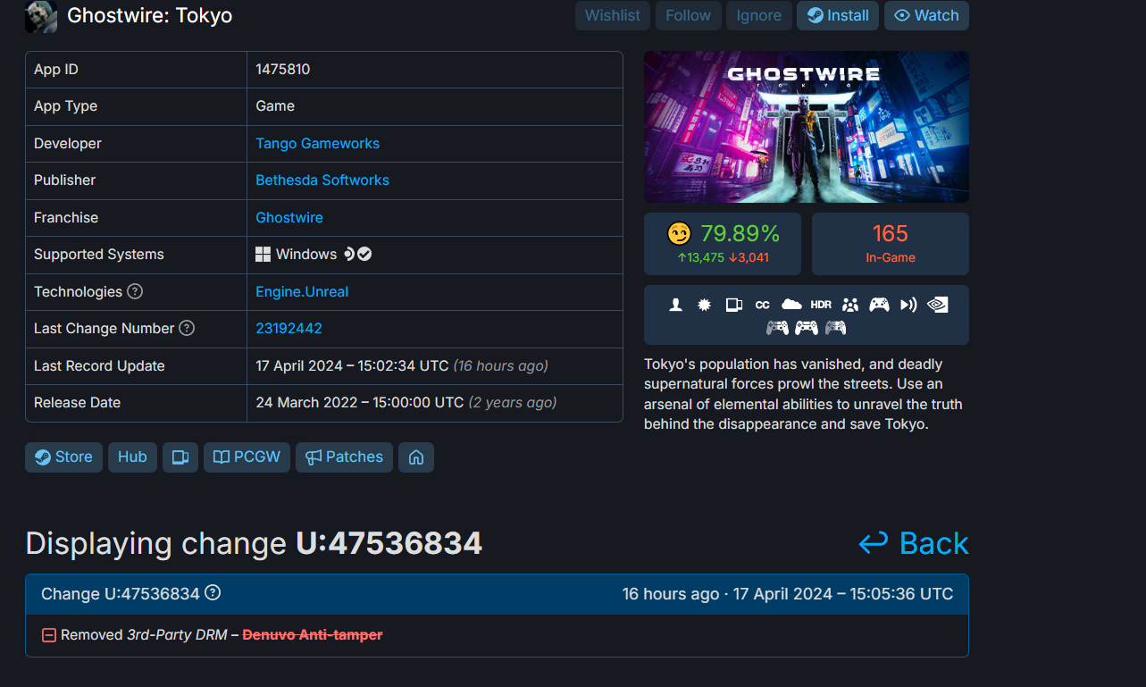Open the Ghostwire franchise link
Image resolution: width=1146 pixels, height=687 pixels.
pyautogui.click(x=289, y=217)
